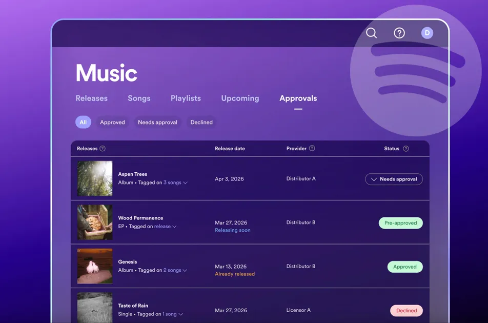Open the D profile avatar
Viewport: 488px width, 323px height.
427,33
